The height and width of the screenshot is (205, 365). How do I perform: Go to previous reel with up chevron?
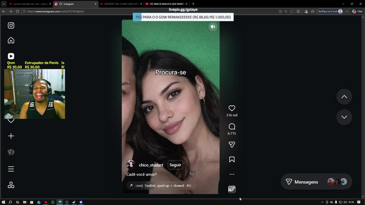coord(344,97)
